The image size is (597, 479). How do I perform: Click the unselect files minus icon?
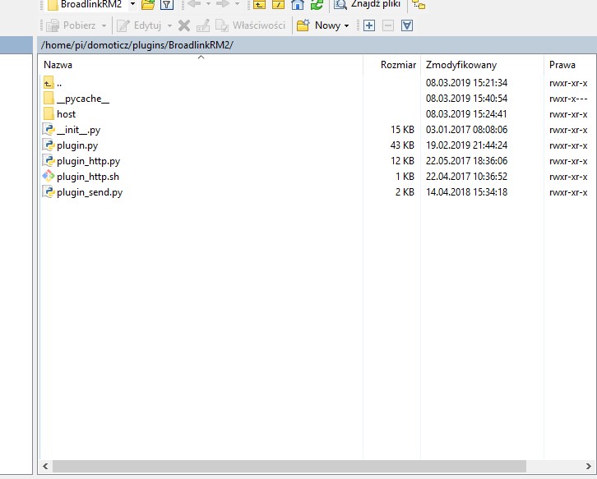388,25
